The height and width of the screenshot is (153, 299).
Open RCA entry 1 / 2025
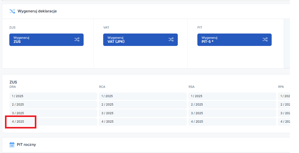pos(143,96)
